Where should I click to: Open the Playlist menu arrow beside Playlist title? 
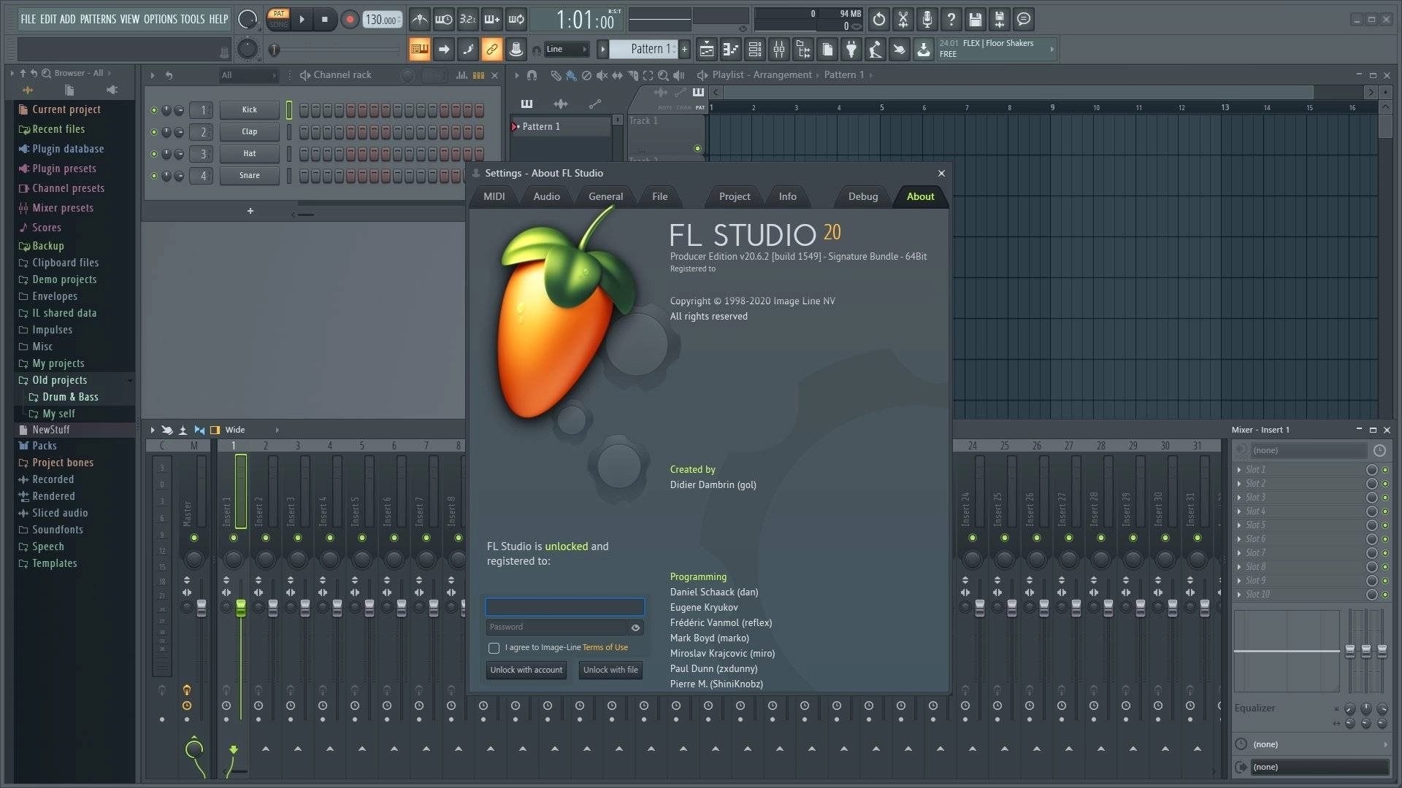pos(702,75)
